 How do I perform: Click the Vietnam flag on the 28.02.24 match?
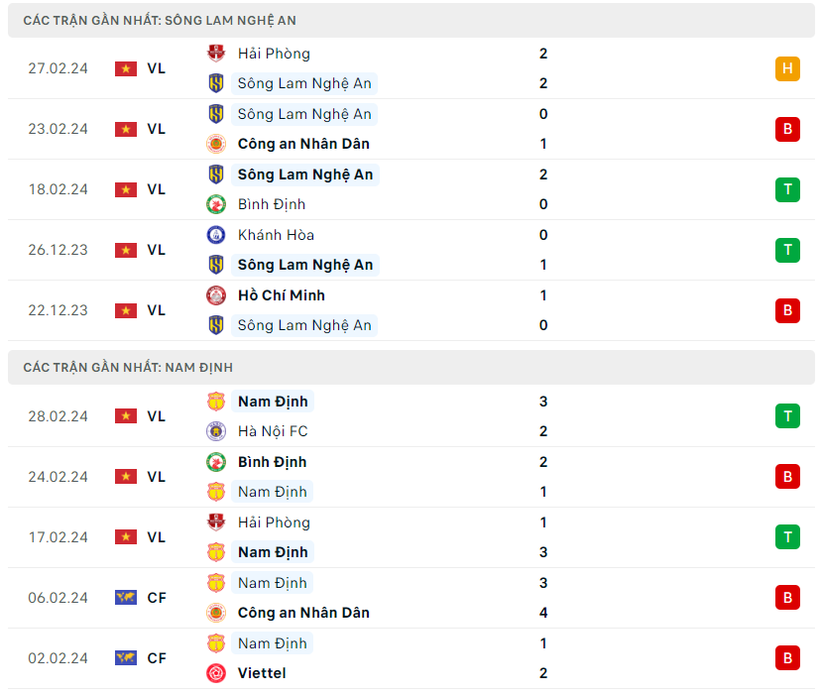click(x=126, y=416)
